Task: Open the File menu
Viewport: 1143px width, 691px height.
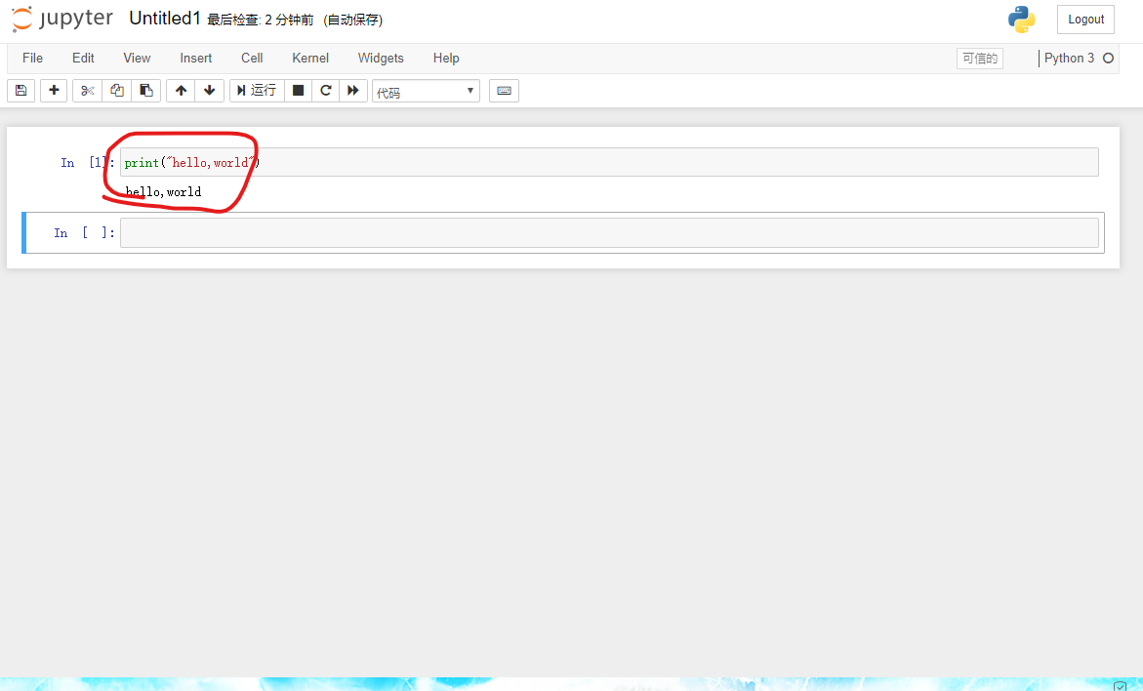Action: pos(33,59)
